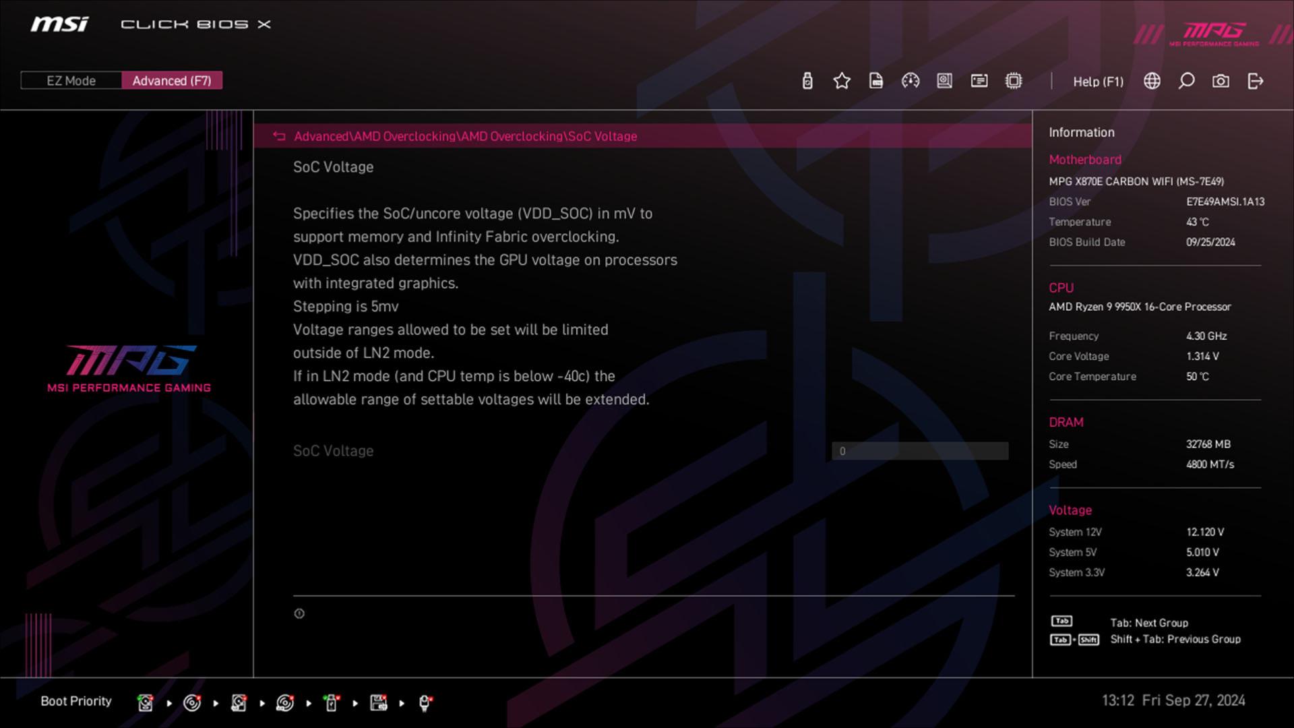
Task: Select fourth boot priority USB disc icon
Action: [x=285, y=702]
